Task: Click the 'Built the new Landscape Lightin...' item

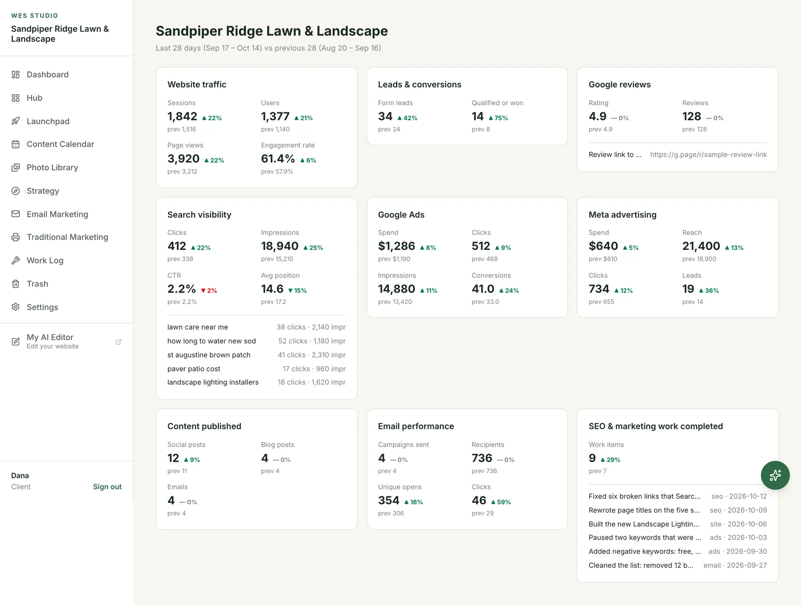Action: [678, 524]
